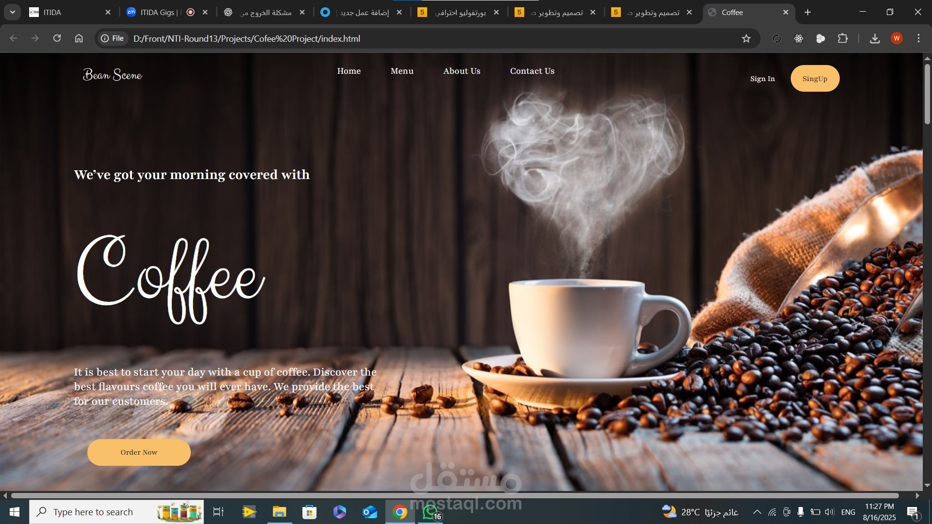Click the File site info chip
The width and height of the screenshot is (932, 524).
coord(113,38)
